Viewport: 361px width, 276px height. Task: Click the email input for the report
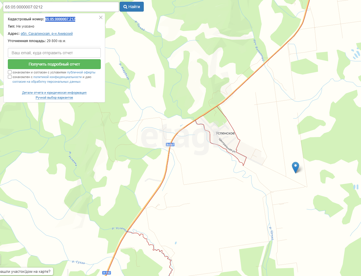click(54, 53)
